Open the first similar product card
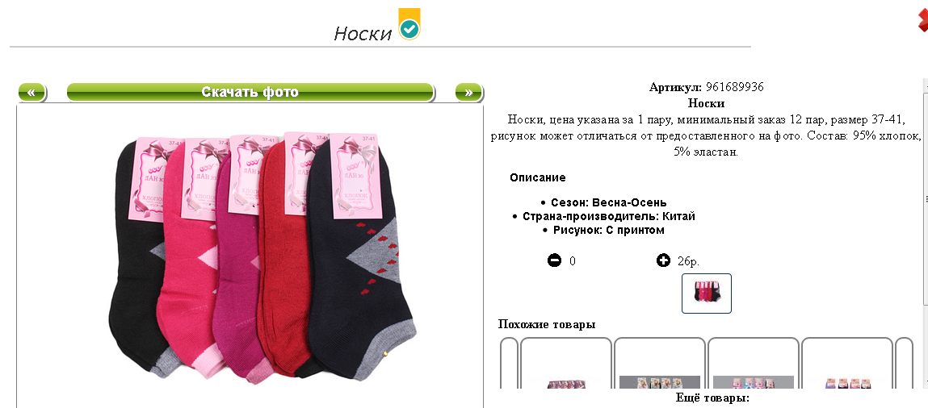This screenshot has height=408, width=928. click(x=566, y=363)
